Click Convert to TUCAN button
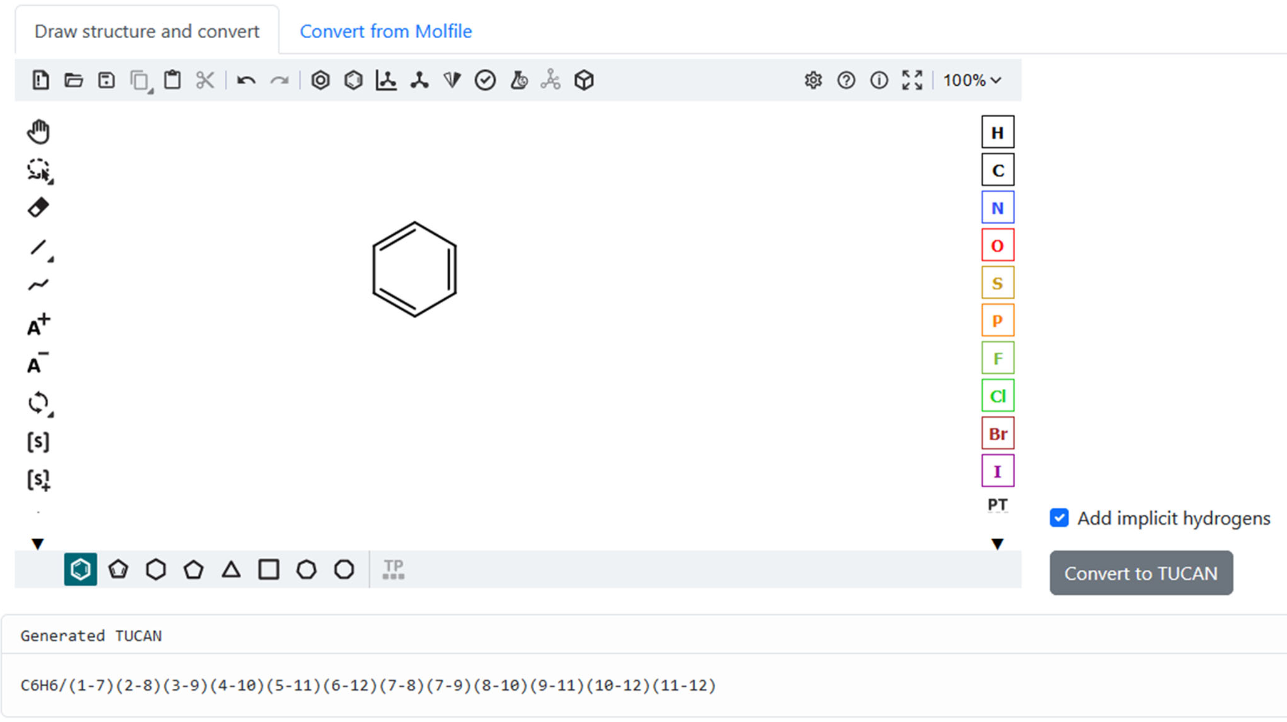Viewport: 1287px width, 722px height. tap(1141, 573)
